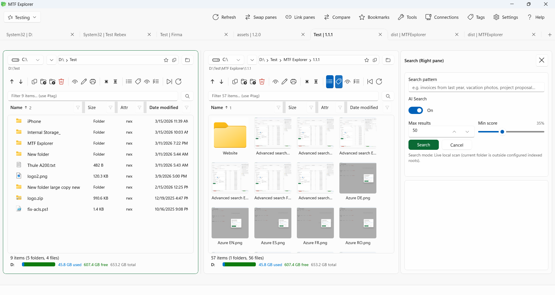Expand the C:\ drive selector in left pane

point(25,60)
